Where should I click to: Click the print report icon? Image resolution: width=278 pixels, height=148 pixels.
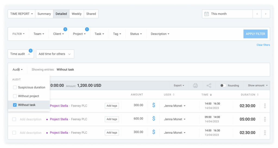(x=195, y=85)
